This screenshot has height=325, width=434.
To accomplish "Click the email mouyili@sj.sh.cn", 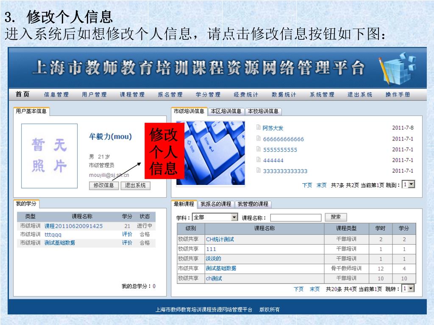I will (x=109, y=175).
